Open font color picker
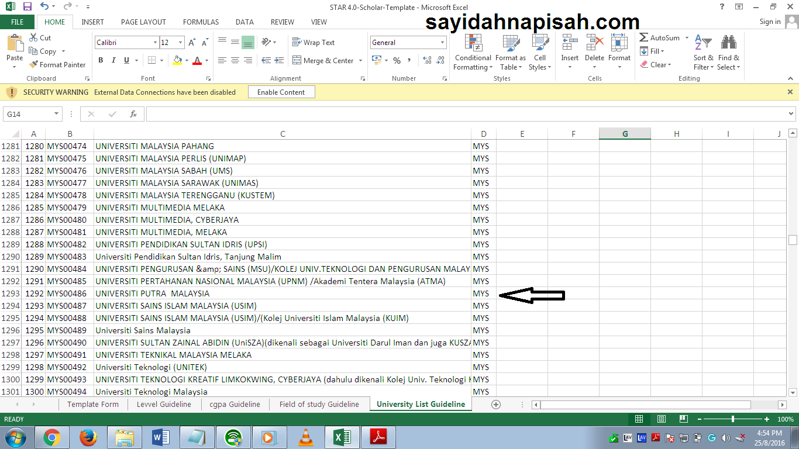This screenshot has height=449, width=799. pos(206,61)
